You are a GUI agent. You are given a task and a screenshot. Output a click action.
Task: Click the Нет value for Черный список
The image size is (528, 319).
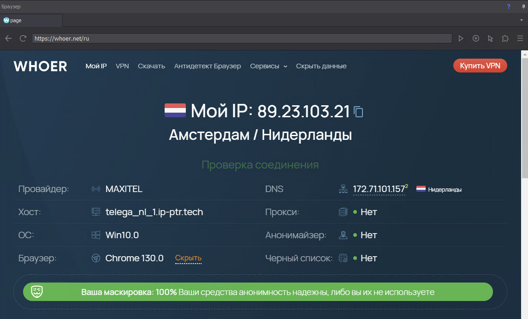click(x=369, y=258)
